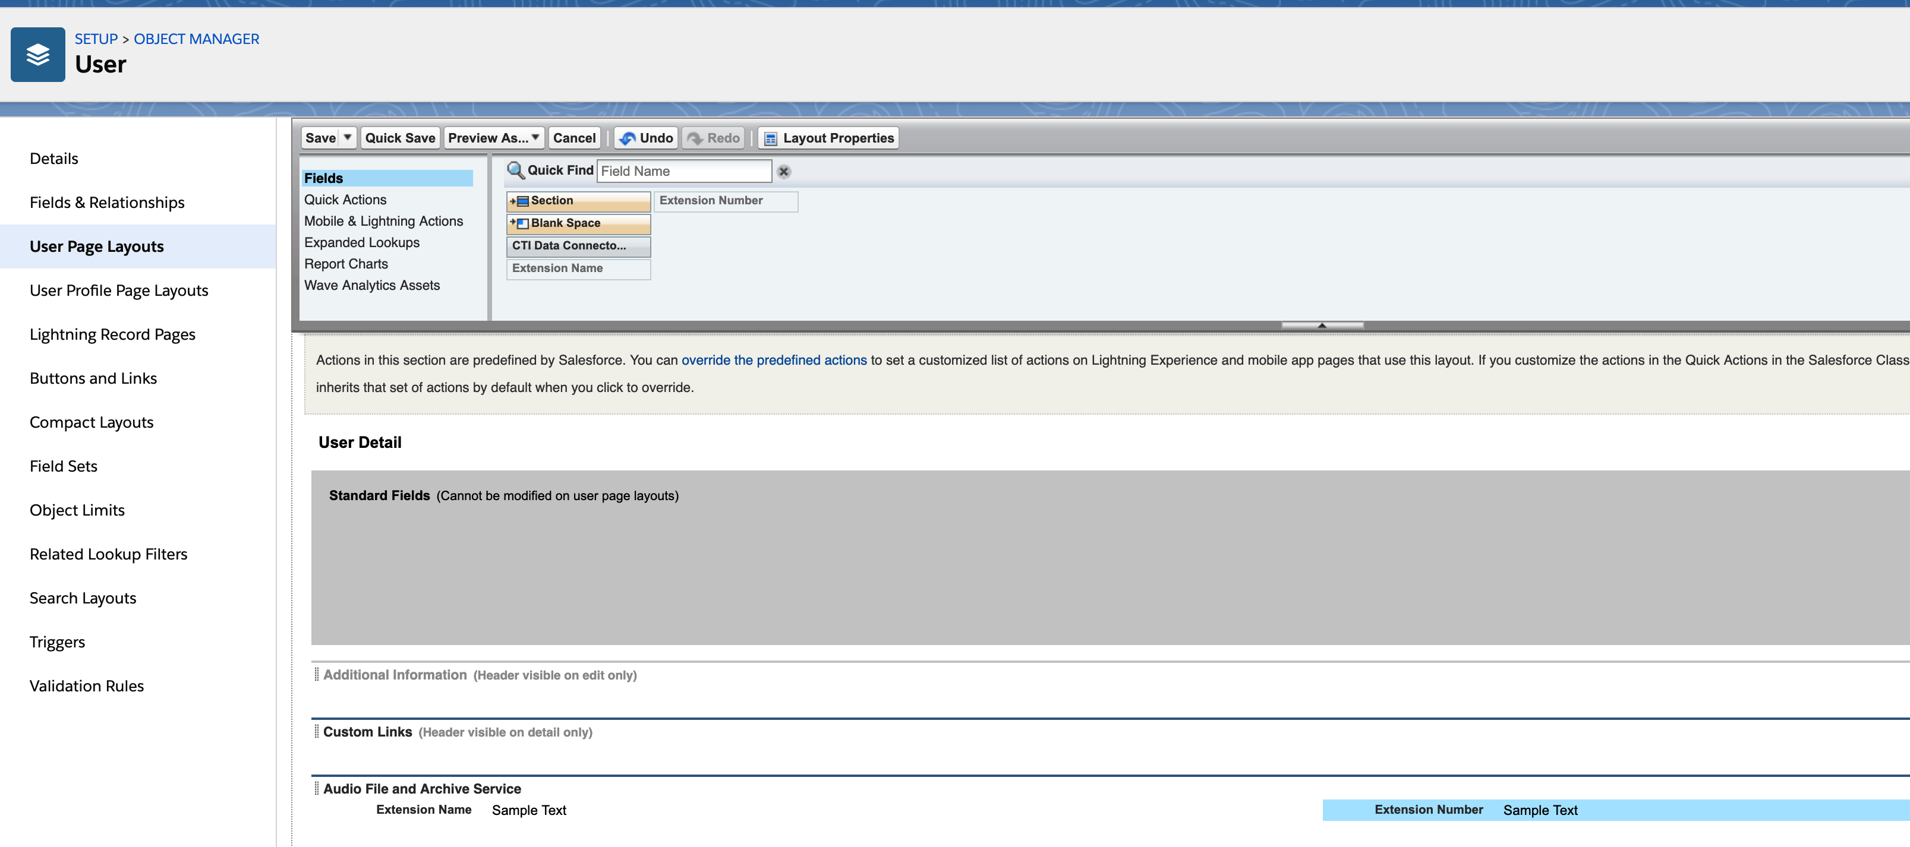Image resolution: width=1910 pixels, height=847 pixels.
Task: Click the Additional Information section header
Action: 395,675
